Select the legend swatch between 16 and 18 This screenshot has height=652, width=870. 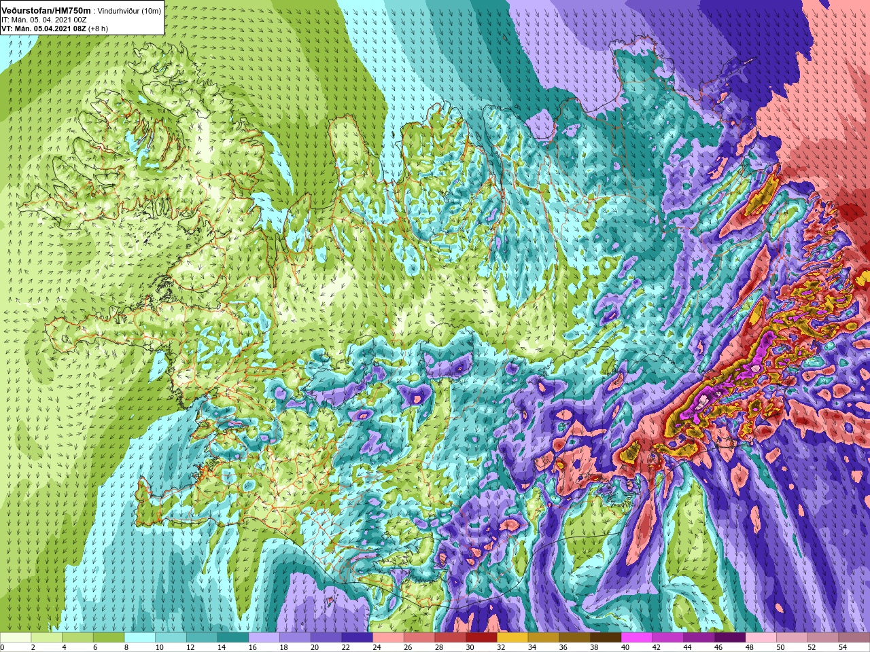(x=264, y=638)
